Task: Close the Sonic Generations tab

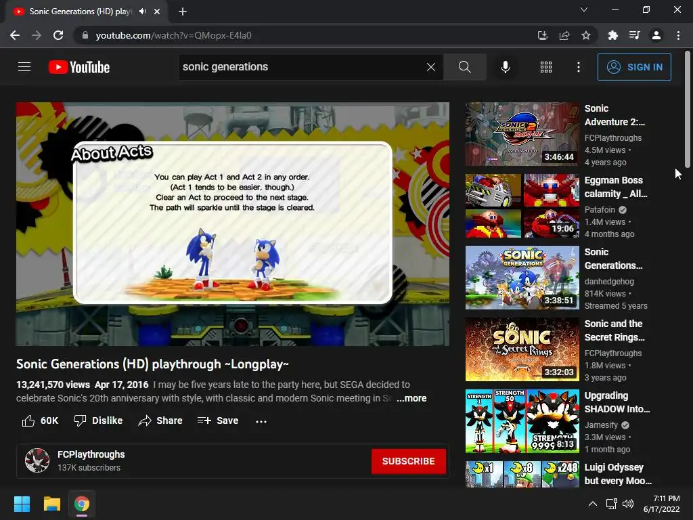Action: (x=157, y=12)
